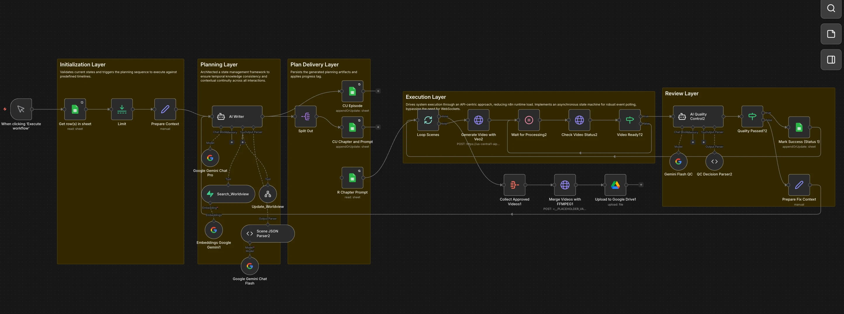Open the Video Ready?2 condition node
Image resolution: width=844 pixels, height=314 pixels.
pos(630,120)
